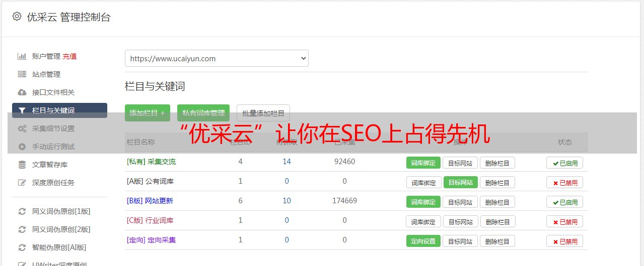Click green 目标网站 for 公有词库 row

[x=461, y=182]
